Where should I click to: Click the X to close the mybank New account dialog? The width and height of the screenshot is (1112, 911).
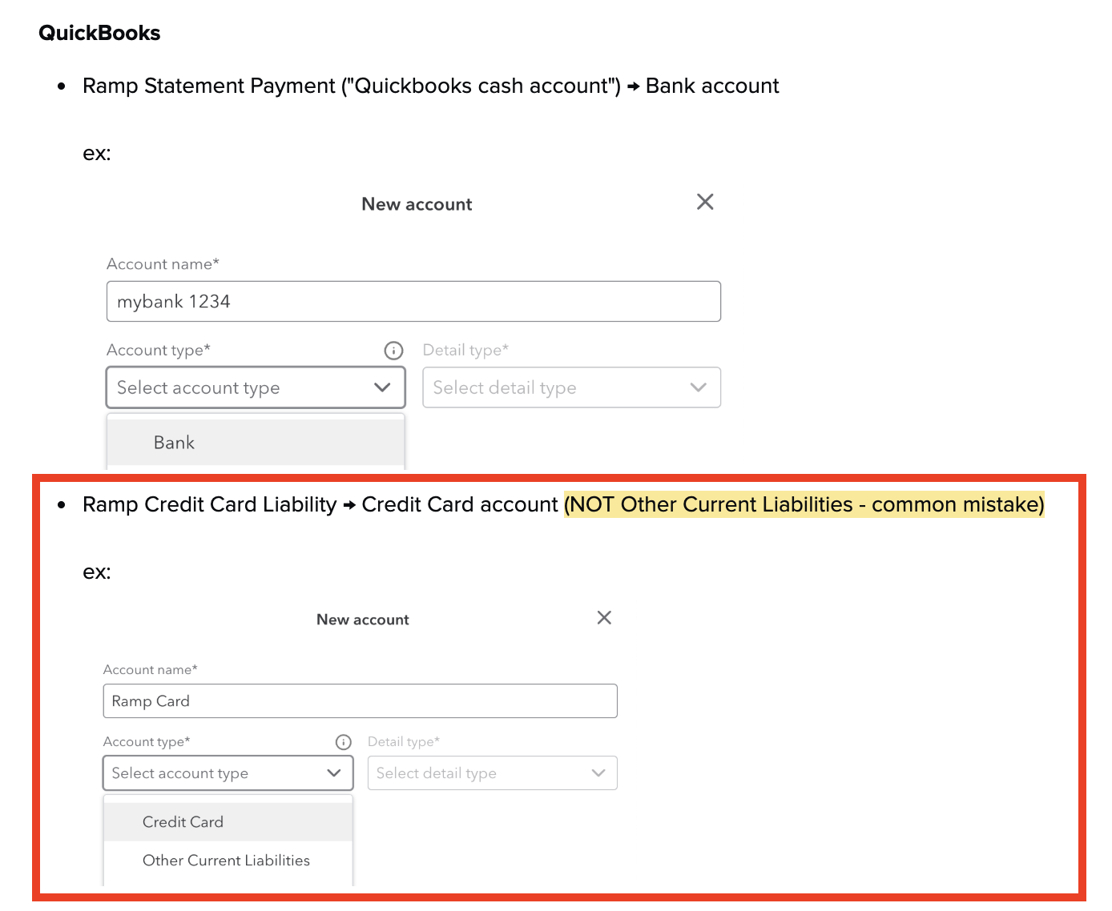pyautogui.click(x=704, y=202)
